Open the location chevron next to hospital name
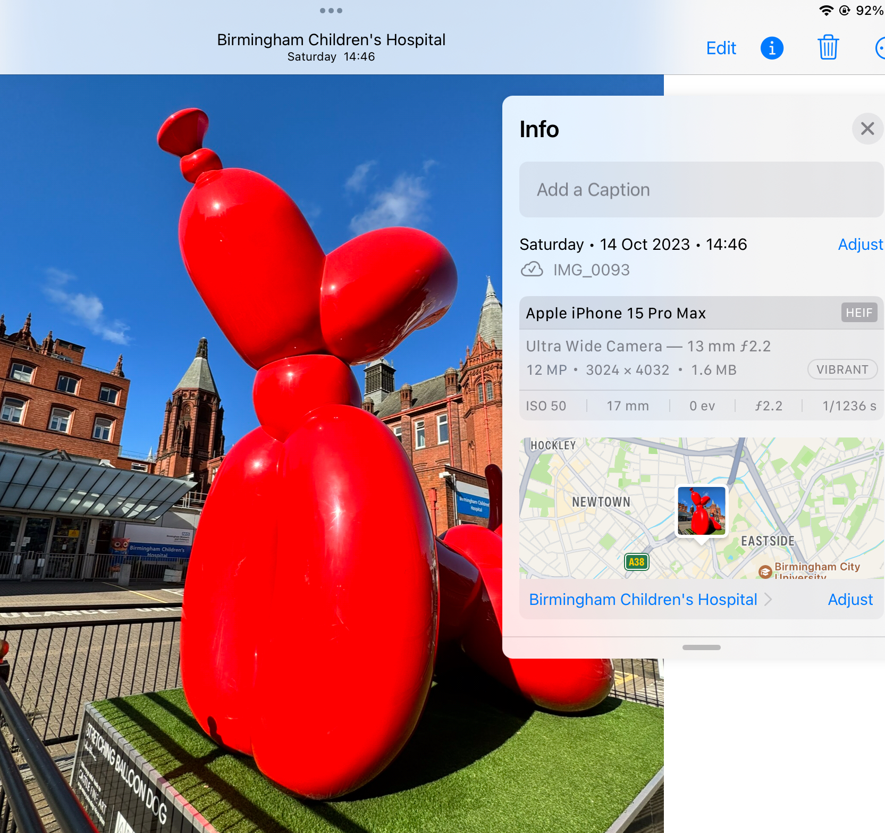The height and width of the screenshot is (833, 885). (x=768, y=600)
